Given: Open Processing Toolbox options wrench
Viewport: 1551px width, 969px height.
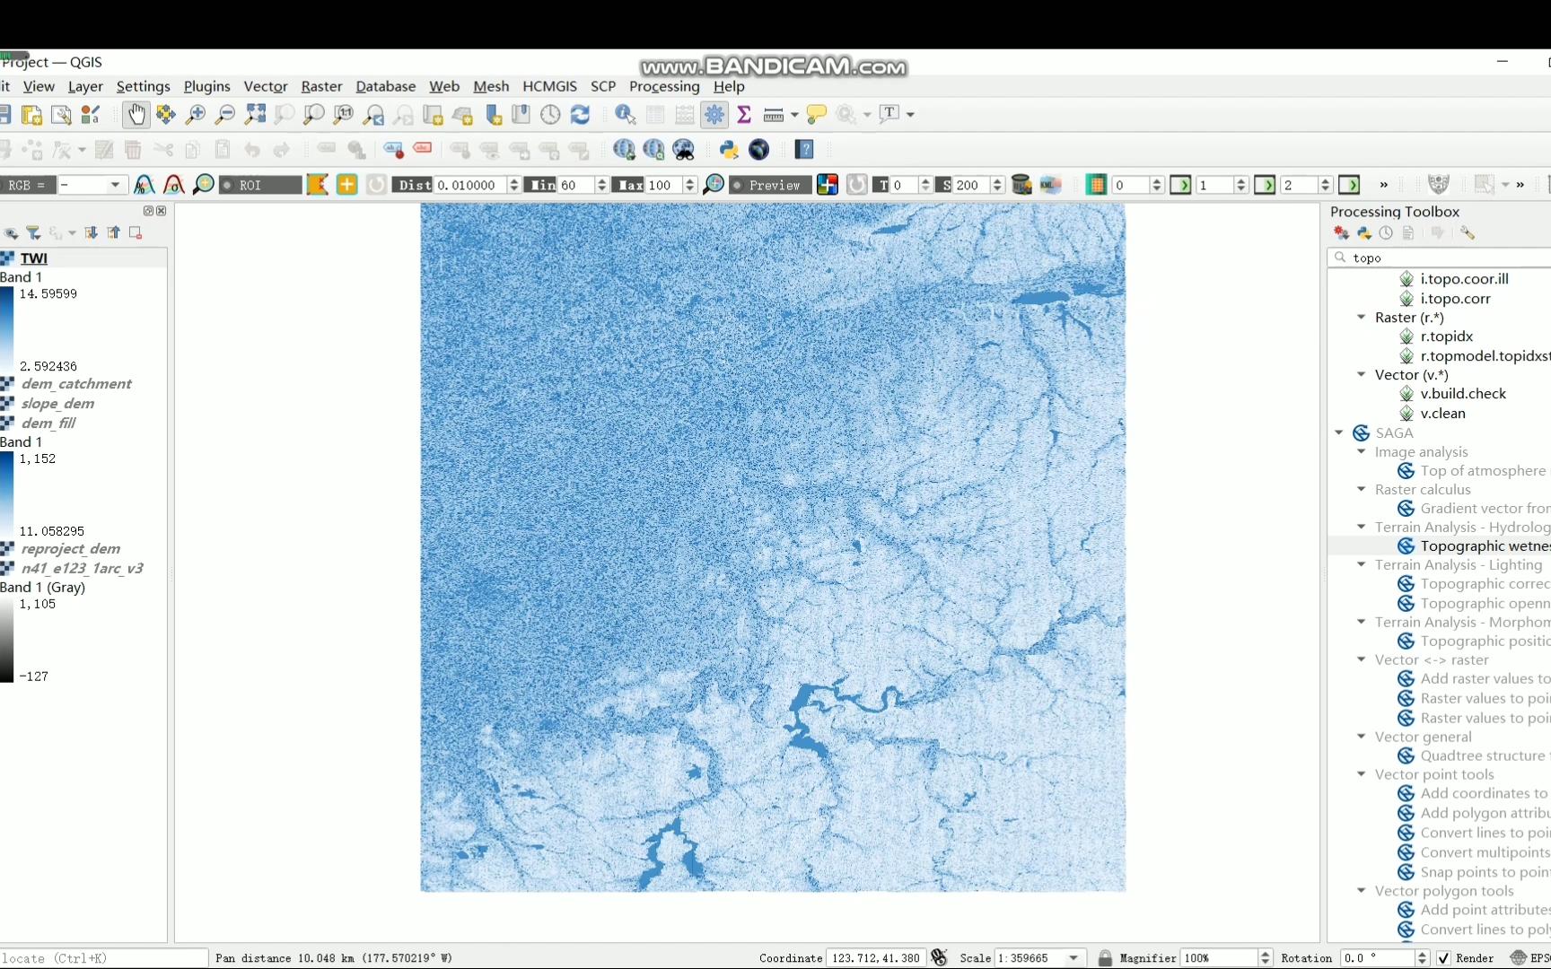Looking at the screenshot, I should [x=1467, y=233].
